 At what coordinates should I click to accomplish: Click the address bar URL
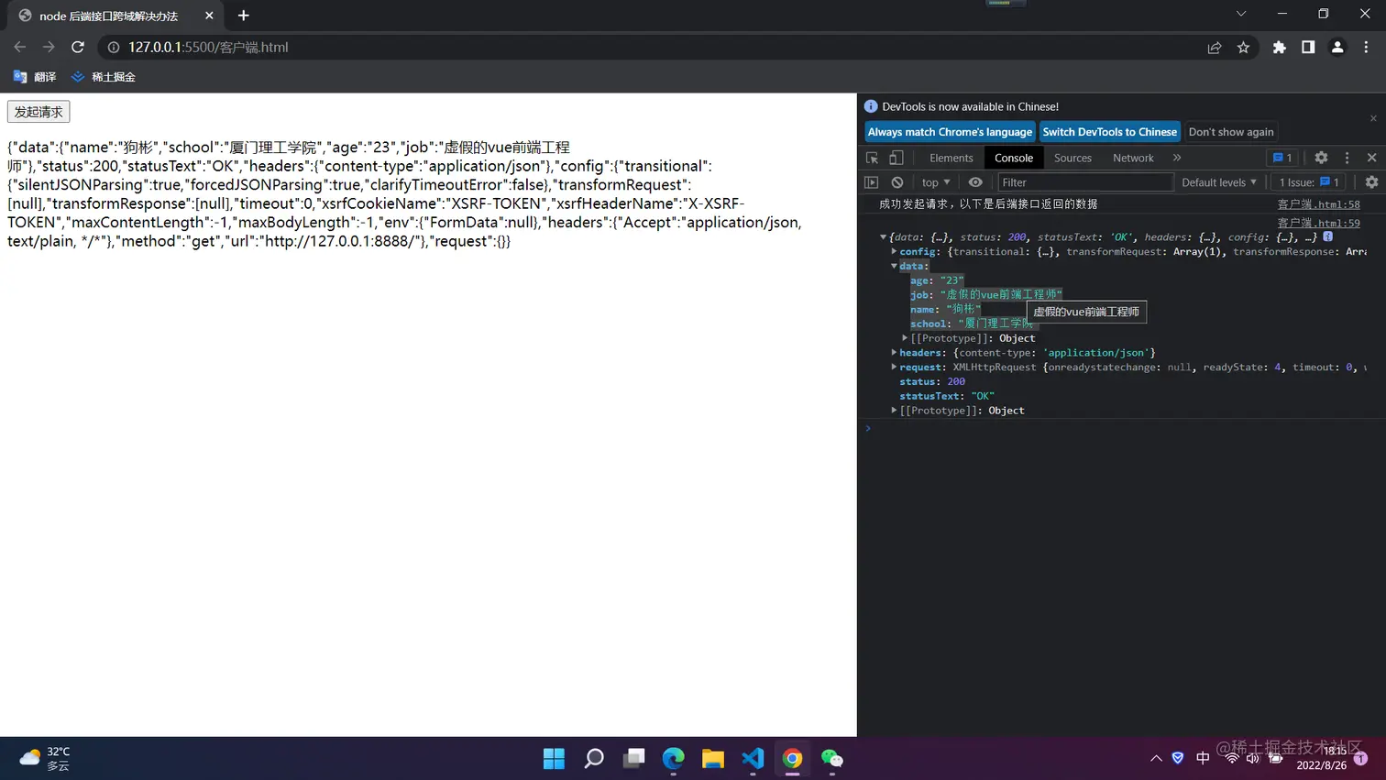208,47
